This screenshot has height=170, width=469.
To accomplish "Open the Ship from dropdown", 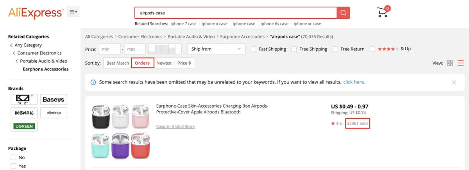I will (x=216, y=49).
